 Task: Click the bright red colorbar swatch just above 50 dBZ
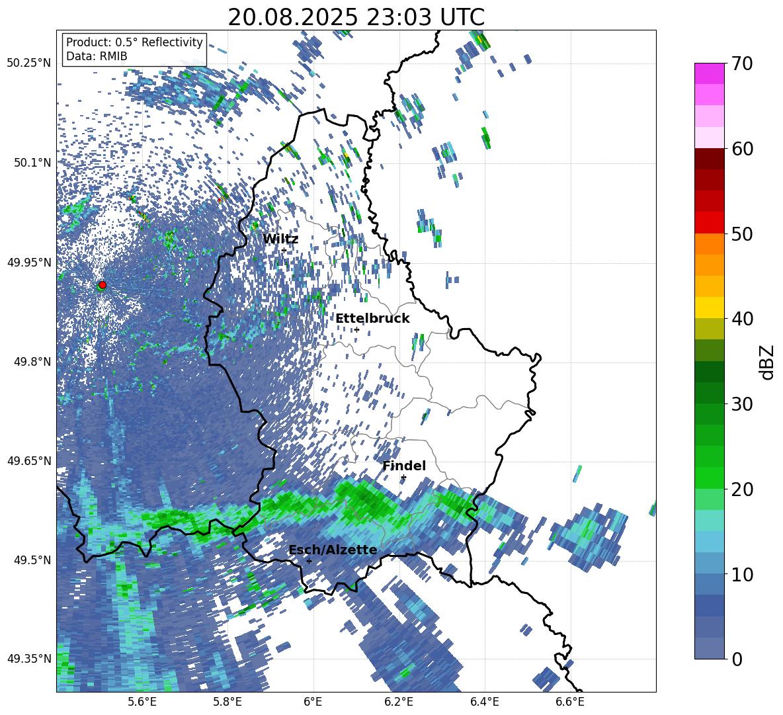pos(709,223)
